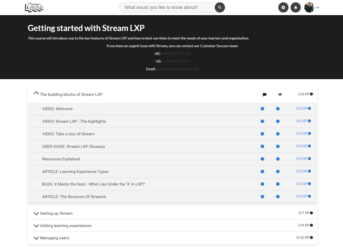Expand the Setting up Stream section

(x=36, y=213)
